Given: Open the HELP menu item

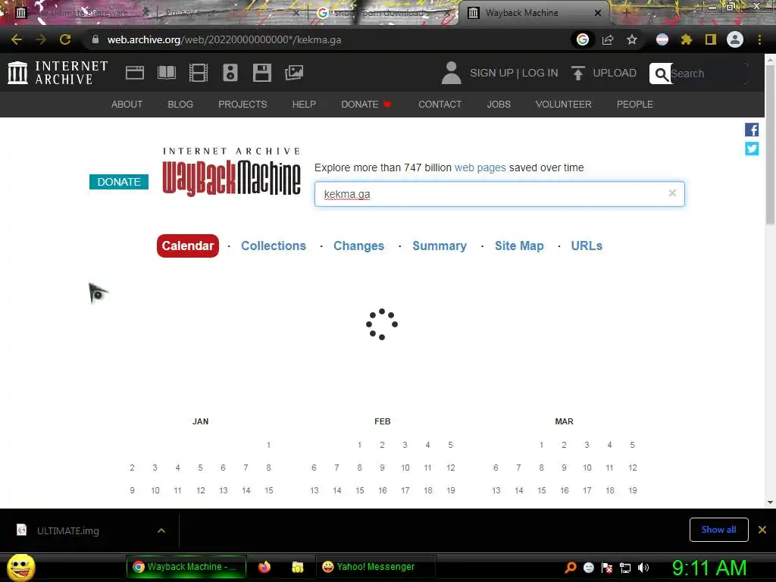Looking at the screenshot, I should [304, 105].
